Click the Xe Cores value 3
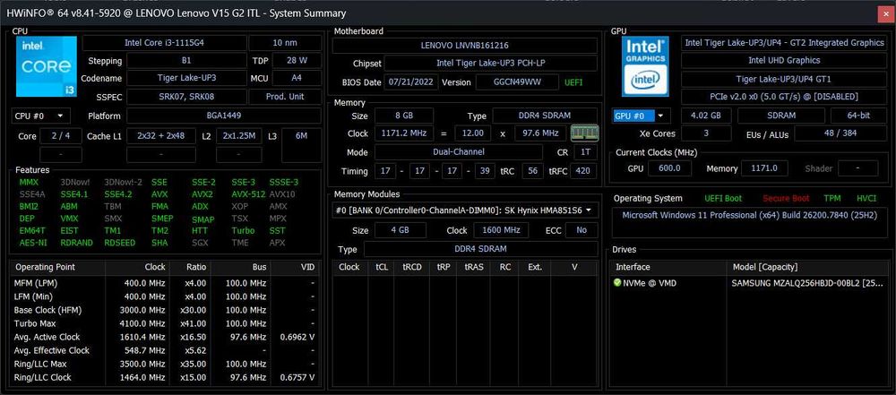896x395 pixels. [706, 133]
